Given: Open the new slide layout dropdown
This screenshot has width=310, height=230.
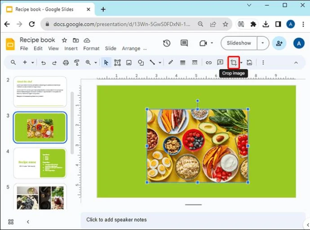Looking at the screenshot, I should (33, 63).
